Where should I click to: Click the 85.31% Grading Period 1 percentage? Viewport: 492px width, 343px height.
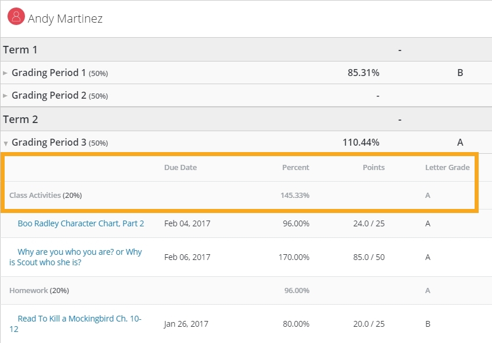pyautogui.click(x=363, y=73)
